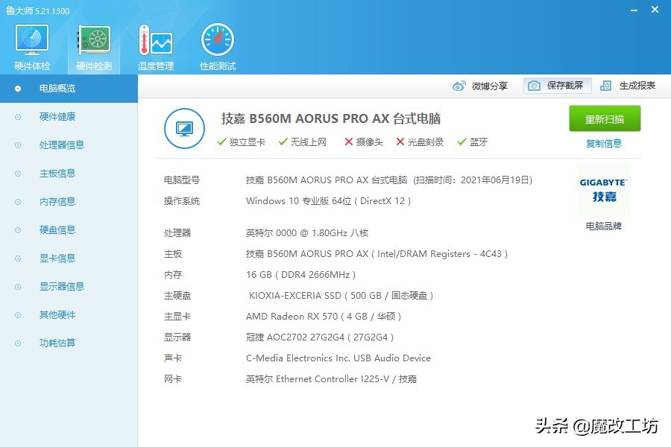Click the green check beside 独立显卡
Screen dimensions: 671x447
[x=222, y=142]
